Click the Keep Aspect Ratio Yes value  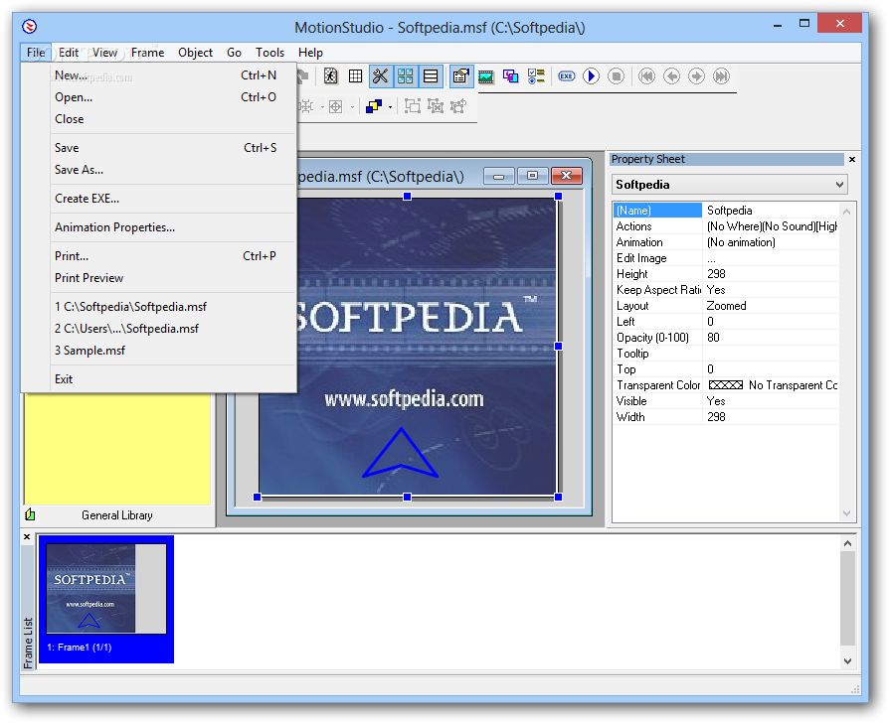[x=770, y=290]
